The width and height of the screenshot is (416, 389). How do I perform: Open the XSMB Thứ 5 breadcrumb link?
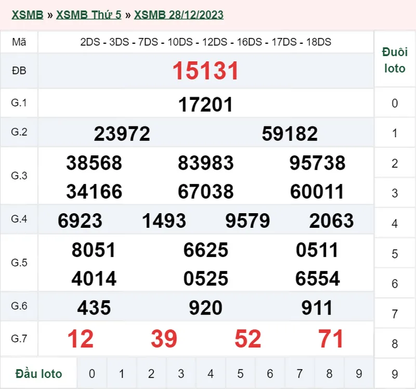coord(88,15)
